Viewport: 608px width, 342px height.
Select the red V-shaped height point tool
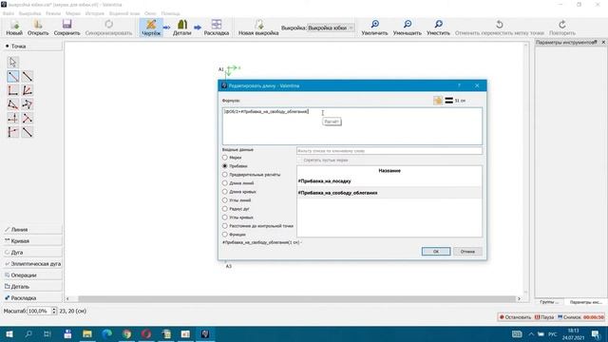(x=28, y=118)
